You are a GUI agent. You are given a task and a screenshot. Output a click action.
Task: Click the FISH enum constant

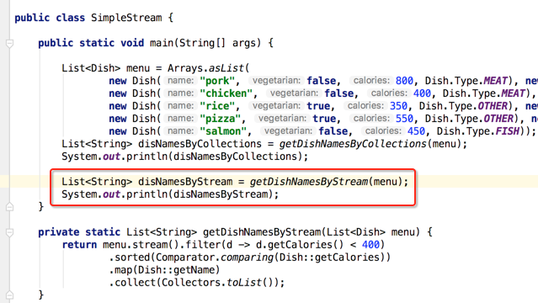click(507, 131)
